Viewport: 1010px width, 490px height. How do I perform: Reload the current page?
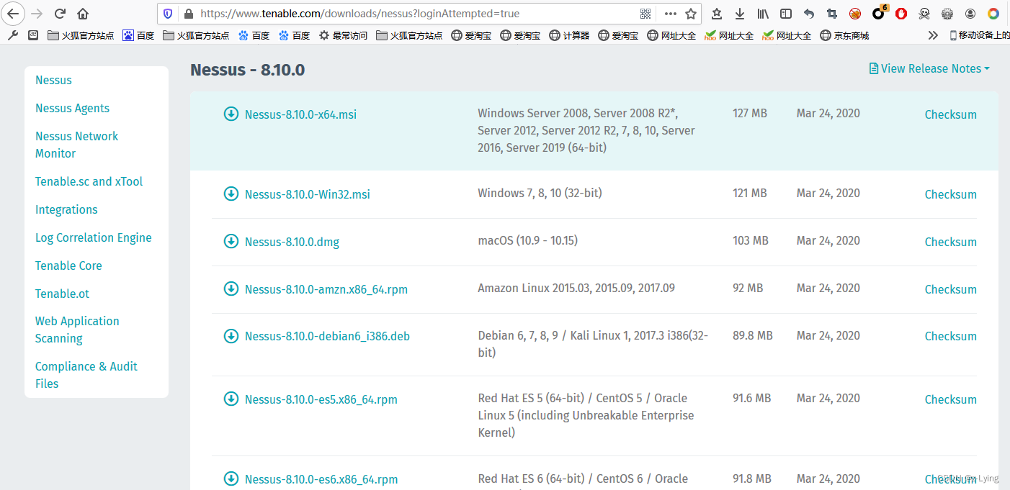click(x=60, y=14)
